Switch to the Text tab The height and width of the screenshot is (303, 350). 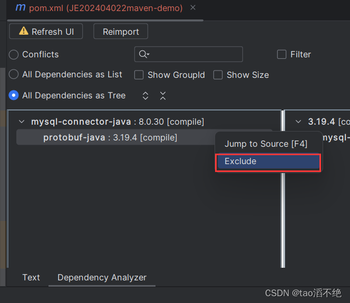click(31, 278)
